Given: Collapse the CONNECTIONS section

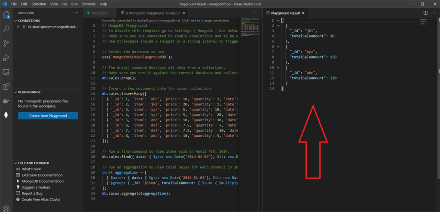Looking at the screenshot, I should [x=15, y=21].
